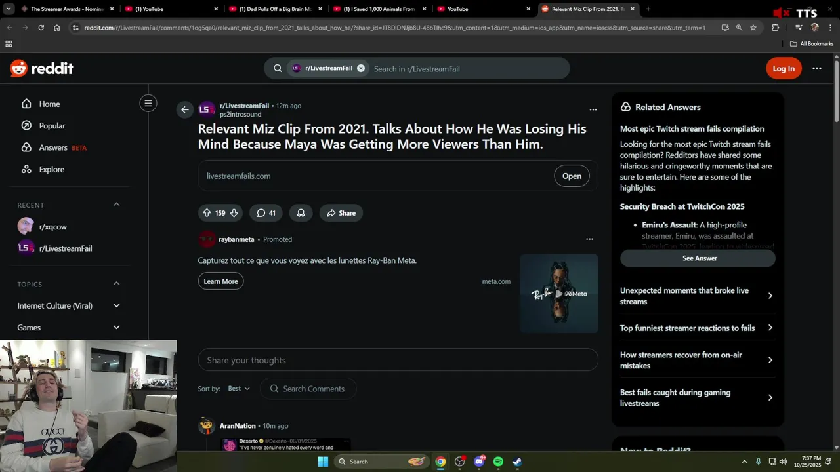Switch to the Dad Pulls Off a Big Brain tab
The image size is (840, 472).
276,9
